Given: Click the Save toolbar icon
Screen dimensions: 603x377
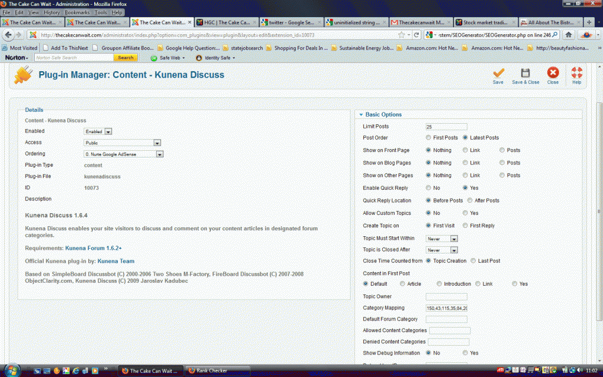Looking at the screenshot, I should (x=498, y=74).
